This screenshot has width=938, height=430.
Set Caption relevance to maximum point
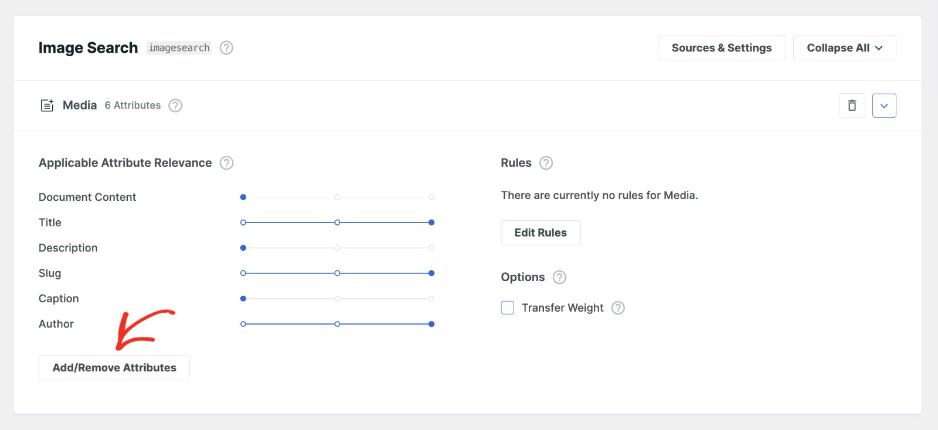pyautogui.click(x=431, y=299)
